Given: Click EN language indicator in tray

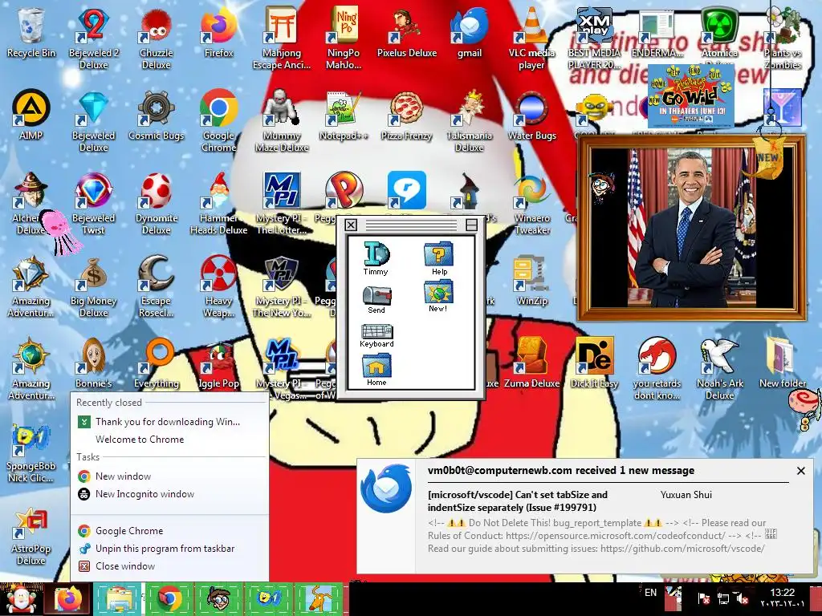Looking at the screenshot, I should [x=650, y=593].
